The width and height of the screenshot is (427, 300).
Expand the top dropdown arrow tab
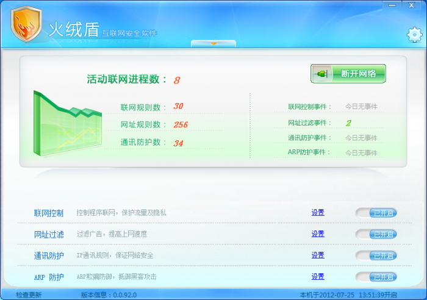pyautogui.click(x=213, y=43)
